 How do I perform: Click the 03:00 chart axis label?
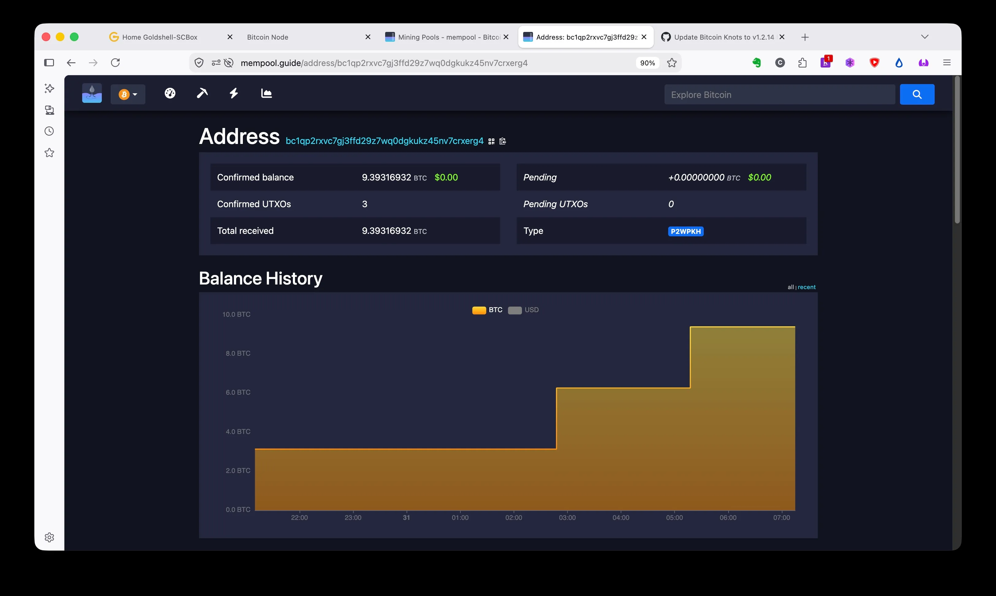(567, 518)
